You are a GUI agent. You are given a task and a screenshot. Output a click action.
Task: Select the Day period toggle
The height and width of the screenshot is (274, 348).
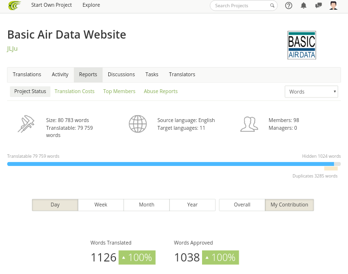point(55,205)
